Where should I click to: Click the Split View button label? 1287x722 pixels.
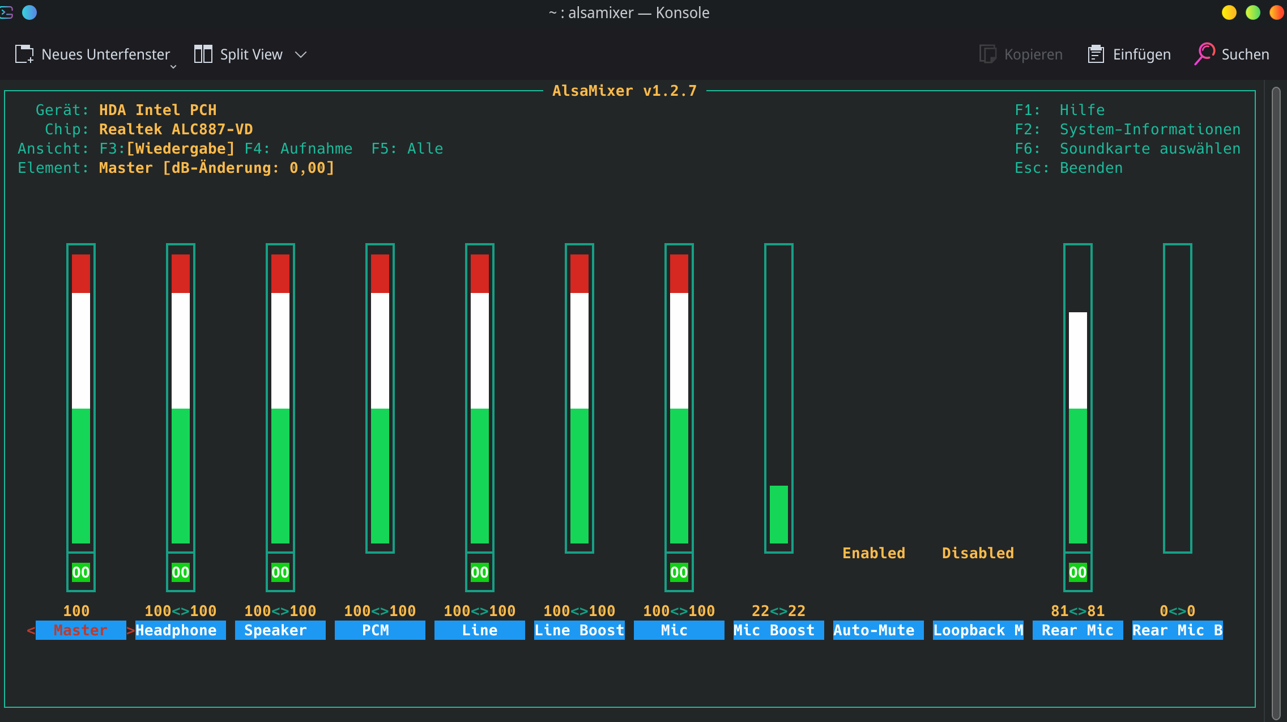click(x=251, y=54)
